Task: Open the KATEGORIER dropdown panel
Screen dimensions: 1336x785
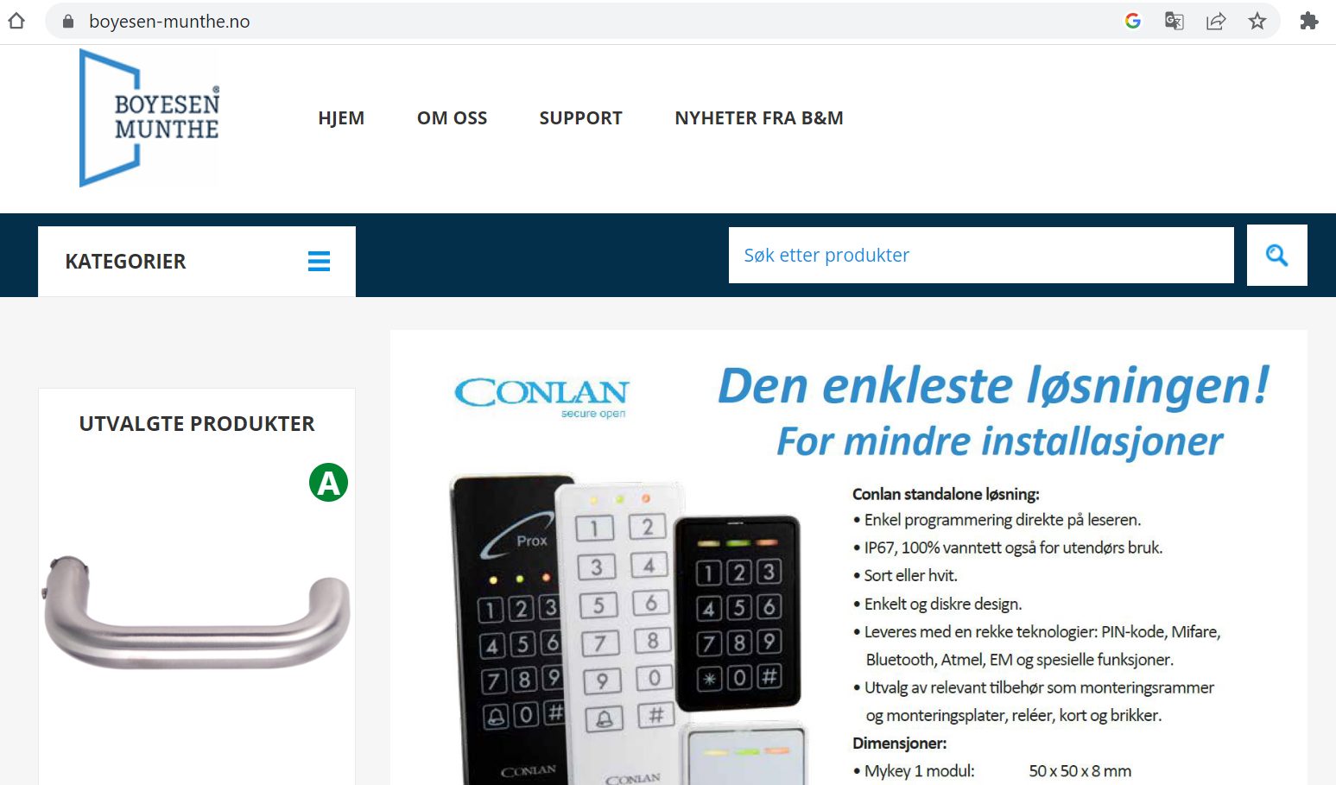Action: pyautogui.click(x=197, y=262)
